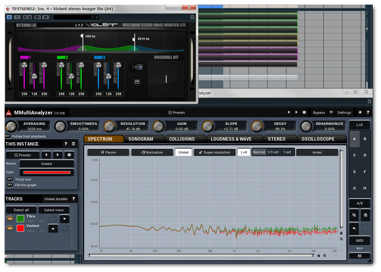Image resolution: width=381 pixels, height=272 pixels.
Task: Click Thru track green color swatch
Action: point(20,218)
